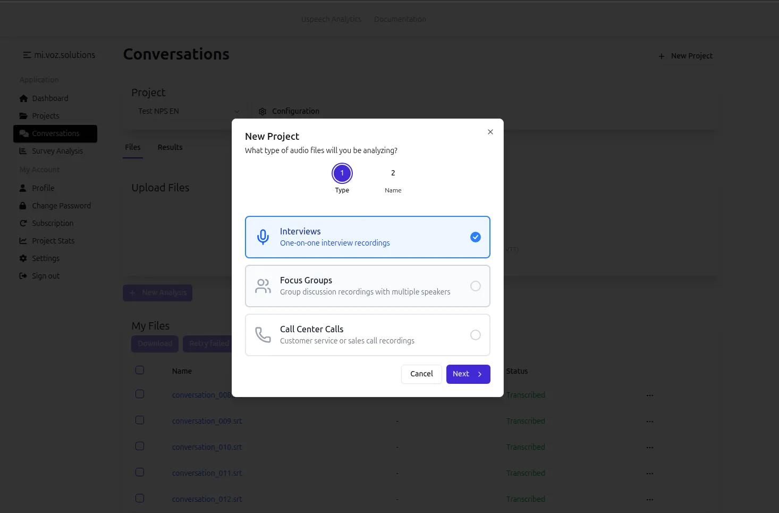Viewport: 779px width, 513px height.
Task: Click the Focus Groups people icon
Action: tap(263, 286)
